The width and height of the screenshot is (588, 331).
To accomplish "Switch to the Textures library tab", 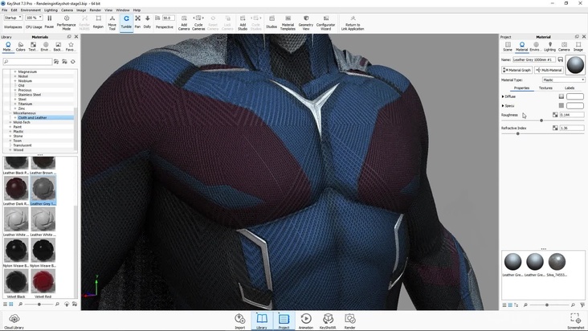I will [x=33, y=47].
